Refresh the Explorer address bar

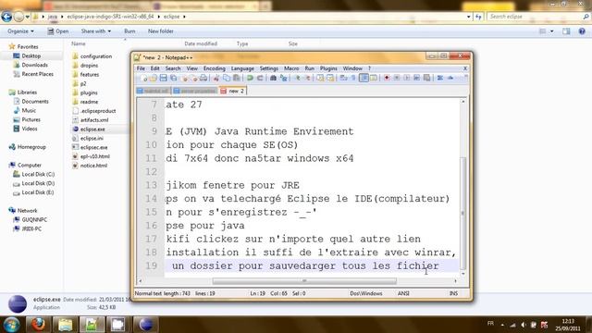[x=478, y=17]
